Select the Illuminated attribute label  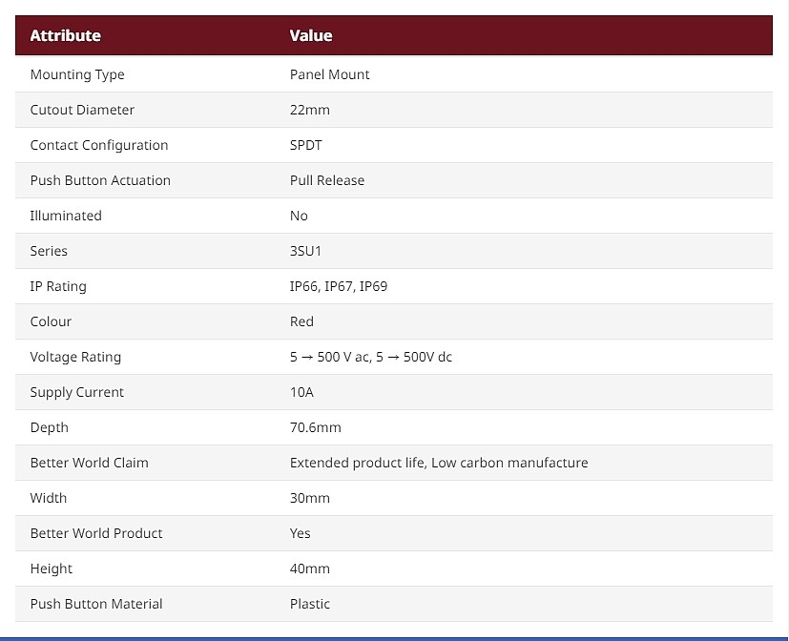click(x=66, y=216)
